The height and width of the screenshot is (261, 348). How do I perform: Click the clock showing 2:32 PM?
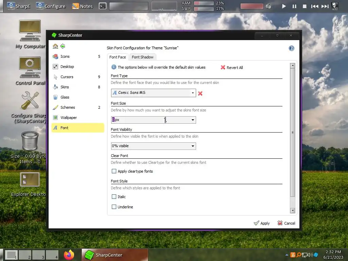coord(333,252)
